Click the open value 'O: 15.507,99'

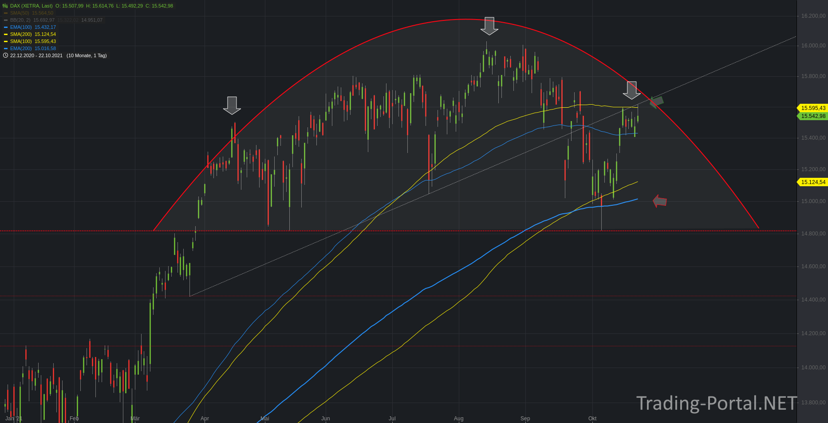(x=69, y=6)
